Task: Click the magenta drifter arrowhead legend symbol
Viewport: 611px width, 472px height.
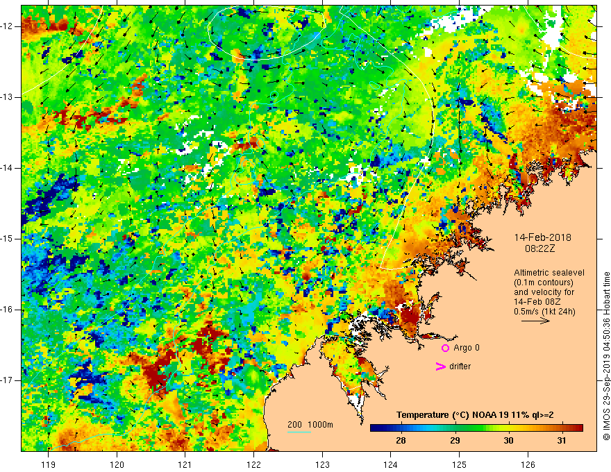Action: click(x=440, y=366)
